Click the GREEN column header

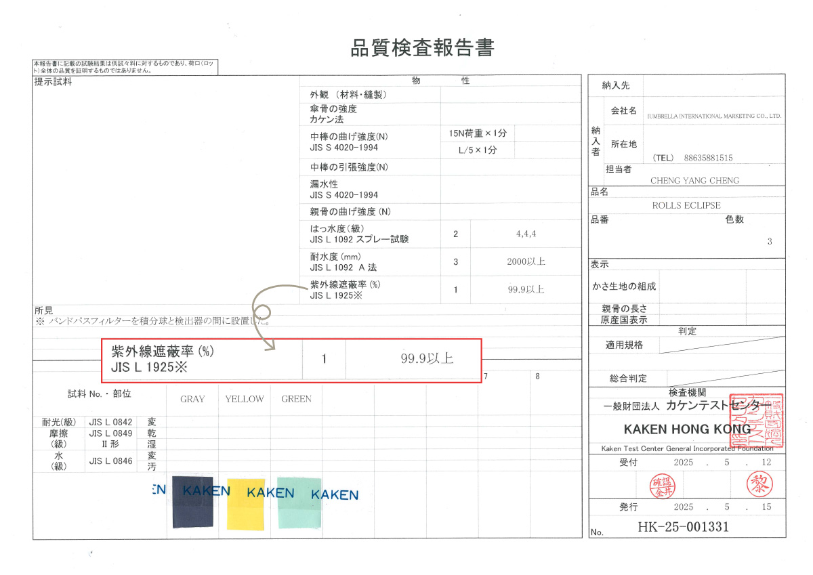pyautogui.click(x=296, y=399)
